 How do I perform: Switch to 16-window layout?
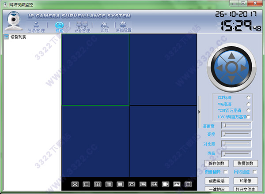(120, 184)
